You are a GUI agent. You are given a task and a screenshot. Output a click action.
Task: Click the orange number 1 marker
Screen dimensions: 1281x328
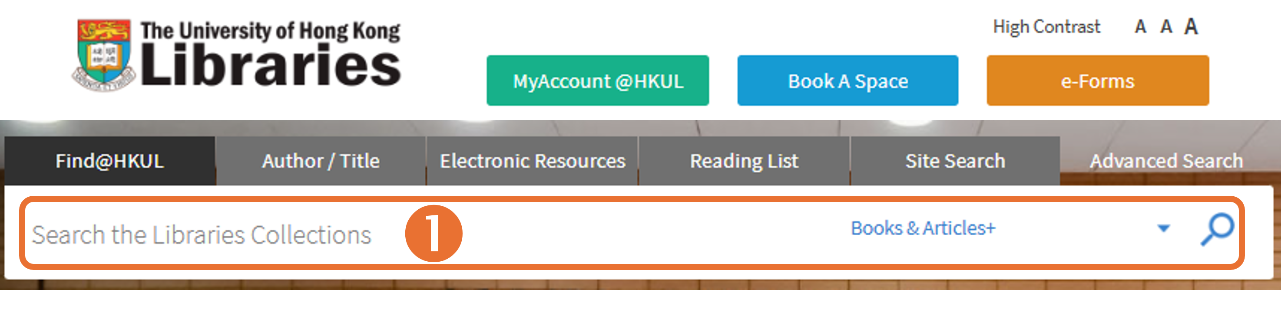pyautogui.click(x=434, y=234)
